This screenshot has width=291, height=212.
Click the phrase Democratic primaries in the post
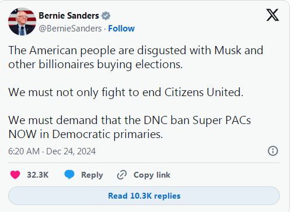107,134
